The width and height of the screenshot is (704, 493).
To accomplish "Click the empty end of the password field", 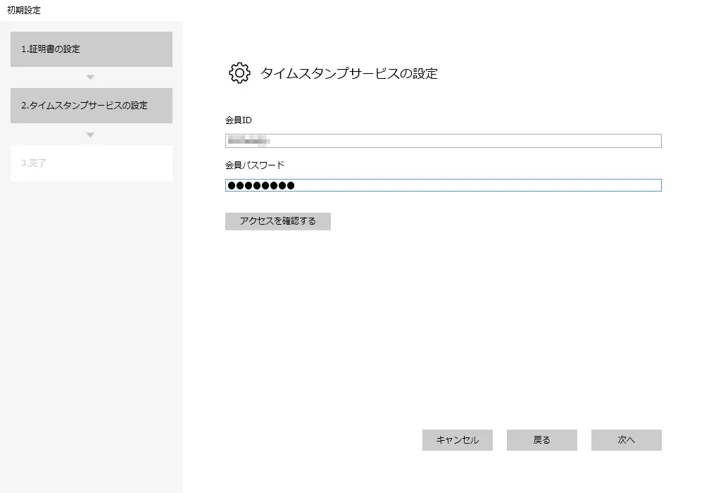I will click(563, 186).
